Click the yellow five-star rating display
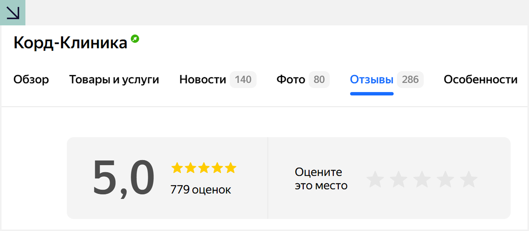 pyautogui.click(x=204, y=168)
